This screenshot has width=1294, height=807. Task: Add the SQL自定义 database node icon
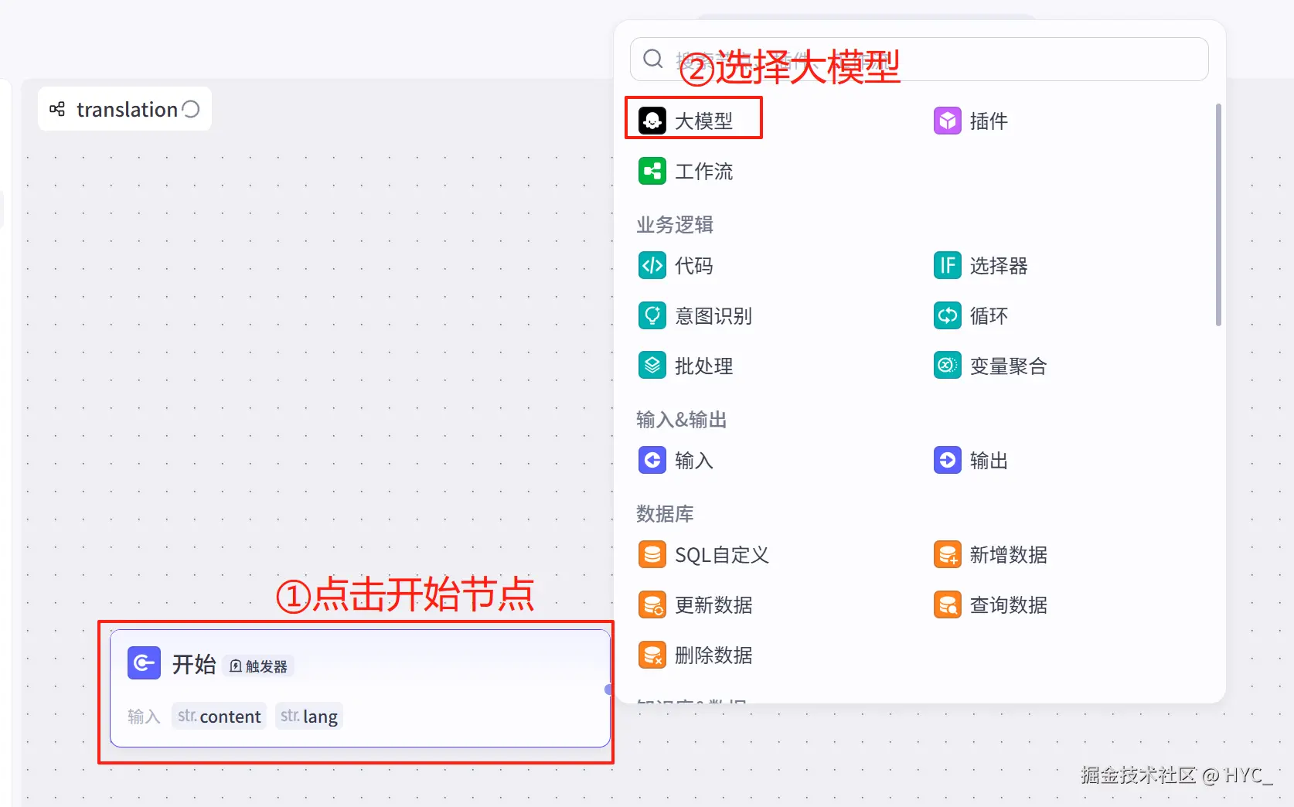point(652,554)
